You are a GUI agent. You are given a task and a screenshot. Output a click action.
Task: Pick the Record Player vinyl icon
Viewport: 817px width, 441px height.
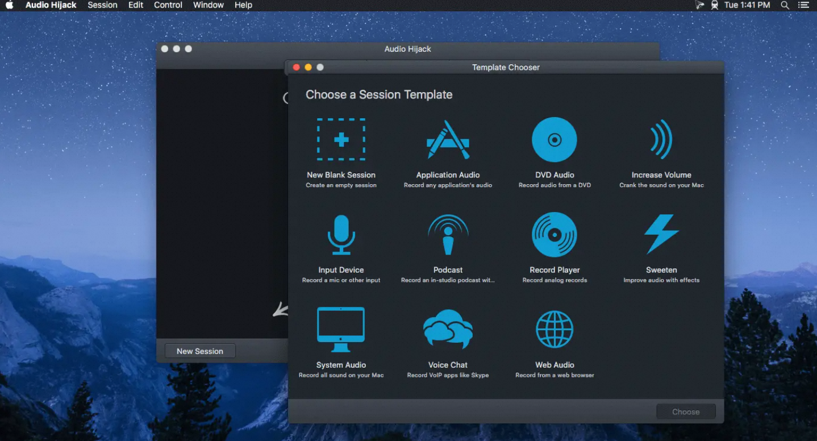pyautogui.click(x=555, y=235)
